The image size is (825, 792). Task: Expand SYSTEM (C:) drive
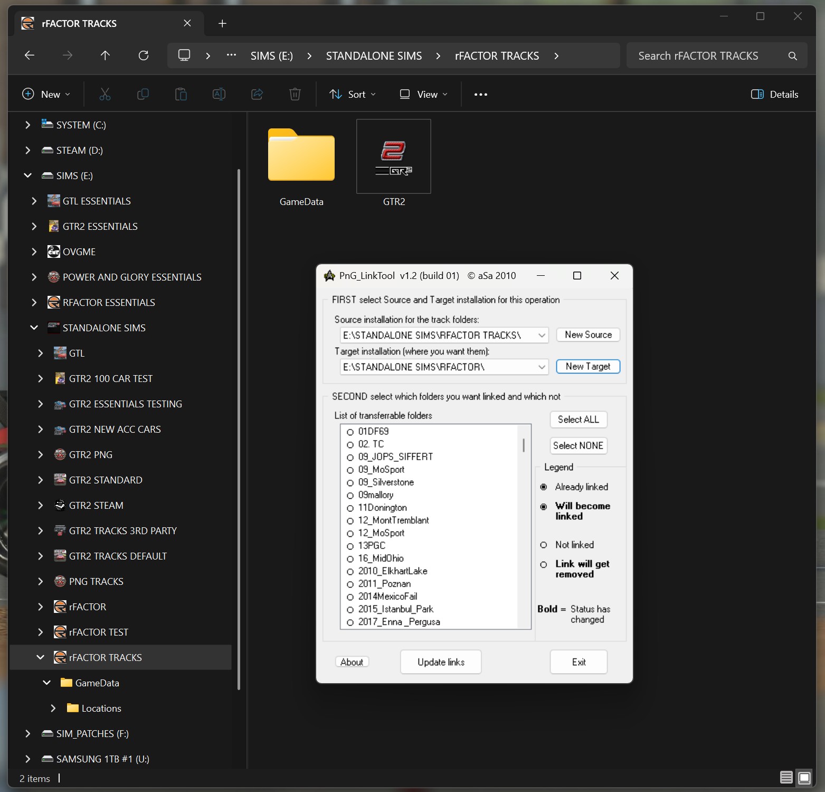click(27, 125)
